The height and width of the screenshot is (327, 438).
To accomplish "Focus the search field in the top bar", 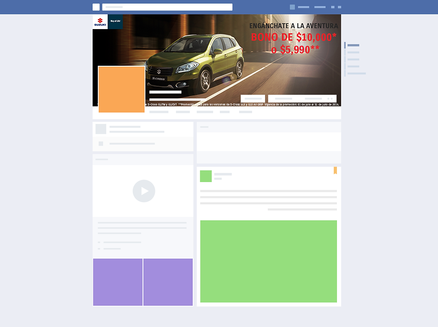I will pos(167,7).
